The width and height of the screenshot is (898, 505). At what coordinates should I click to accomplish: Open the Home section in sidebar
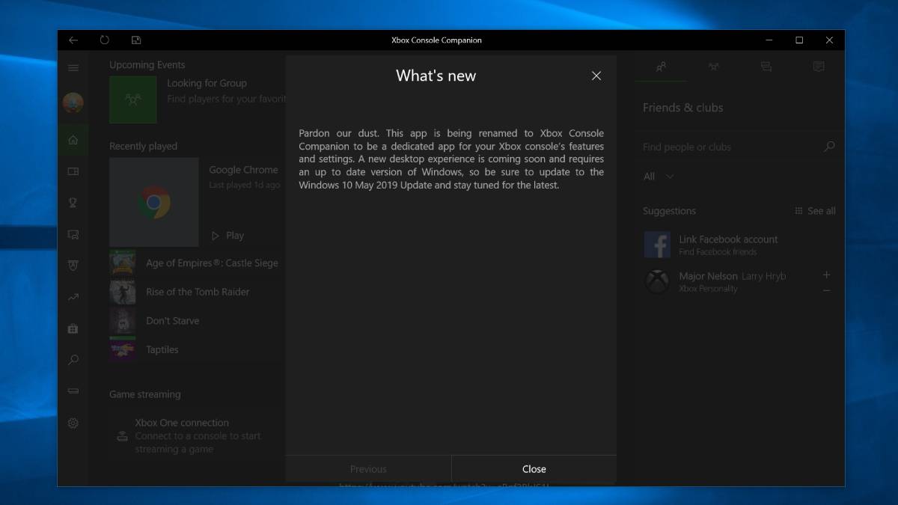point(73,139)
